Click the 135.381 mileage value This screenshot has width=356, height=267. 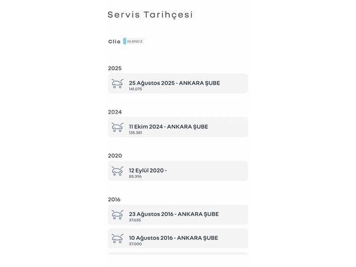136,133
